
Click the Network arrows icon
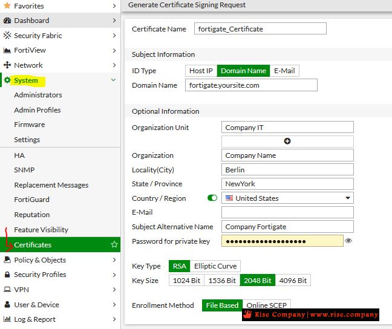click(x=7, y=65)
